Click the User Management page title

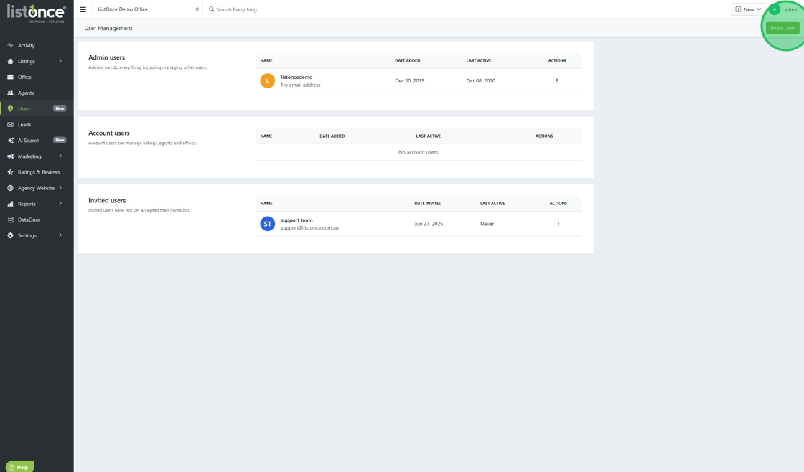[x=108, y=28]
